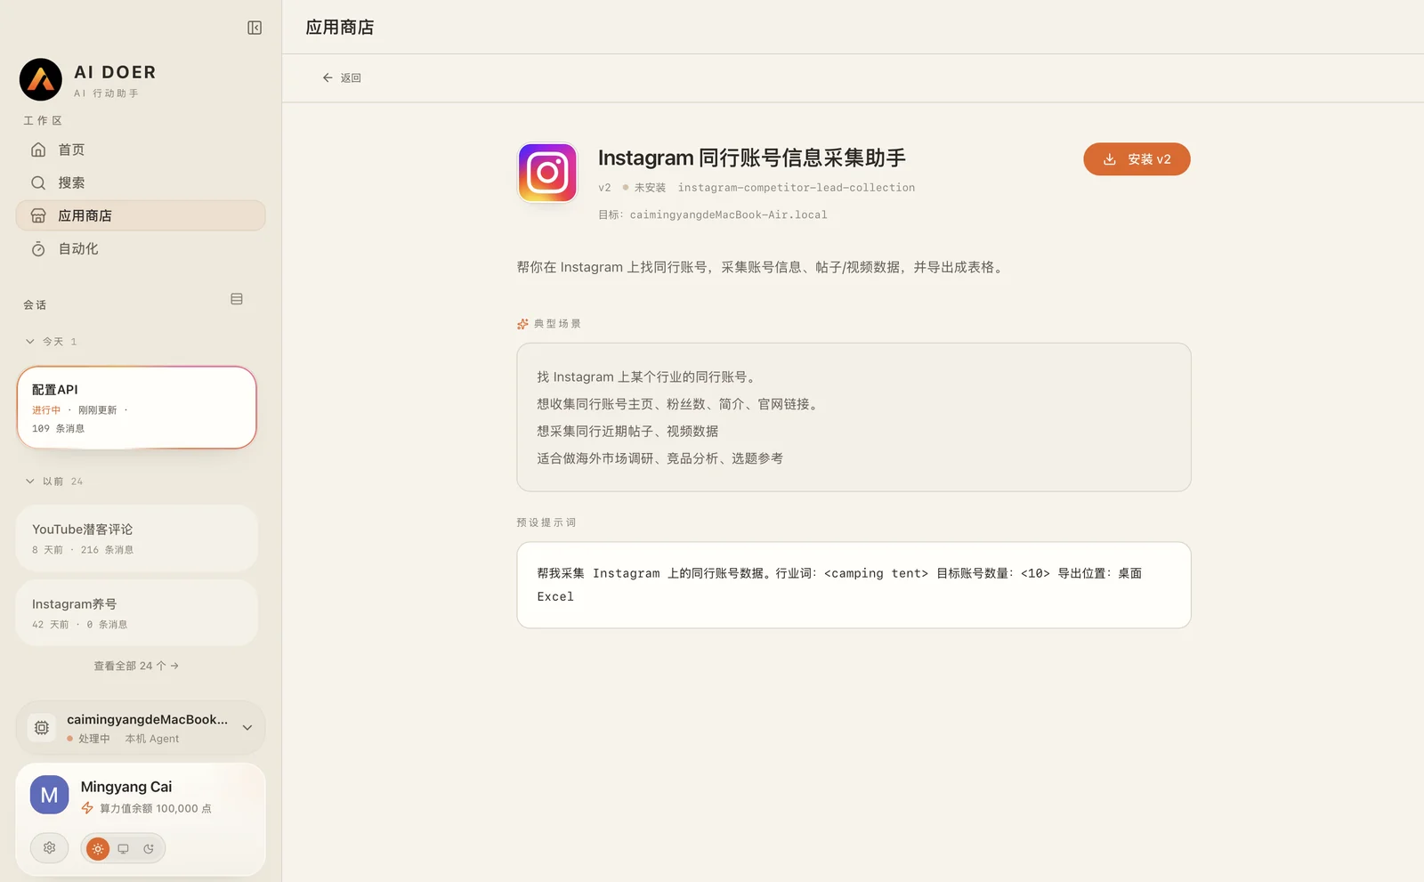Click the preset prompt text box
Image resolution: width=1424 pixels, height=882 pixels.
854,585
